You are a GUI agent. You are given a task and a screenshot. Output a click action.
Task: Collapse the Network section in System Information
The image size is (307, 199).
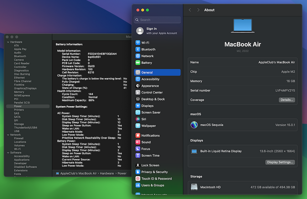coord(8,135)
